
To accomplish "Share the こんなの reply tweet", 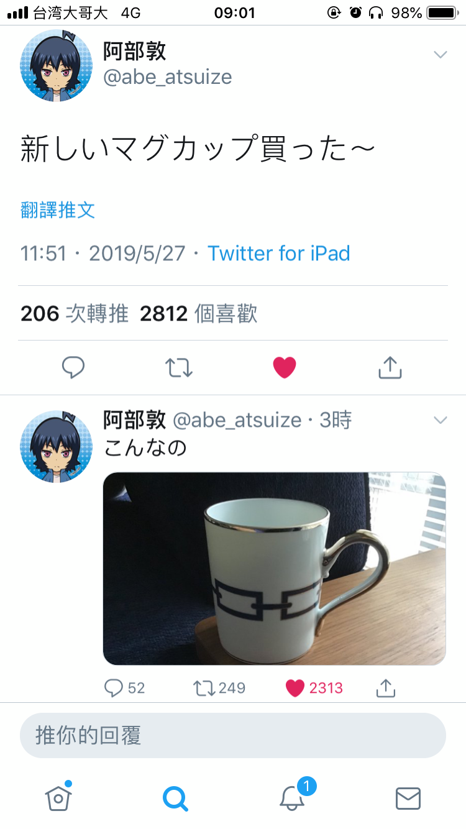I will [x=386, y=688].
